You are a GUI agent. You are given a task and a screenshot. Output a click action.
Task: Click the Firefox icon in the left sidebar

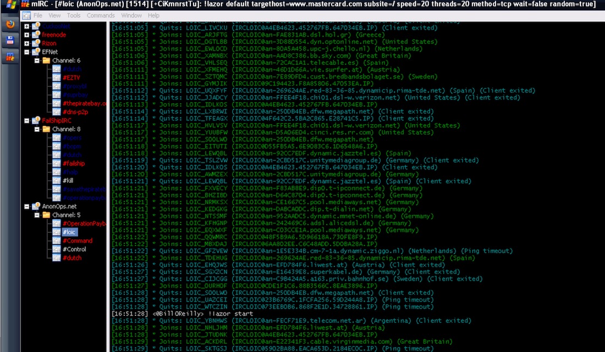(x=10, y=25)
